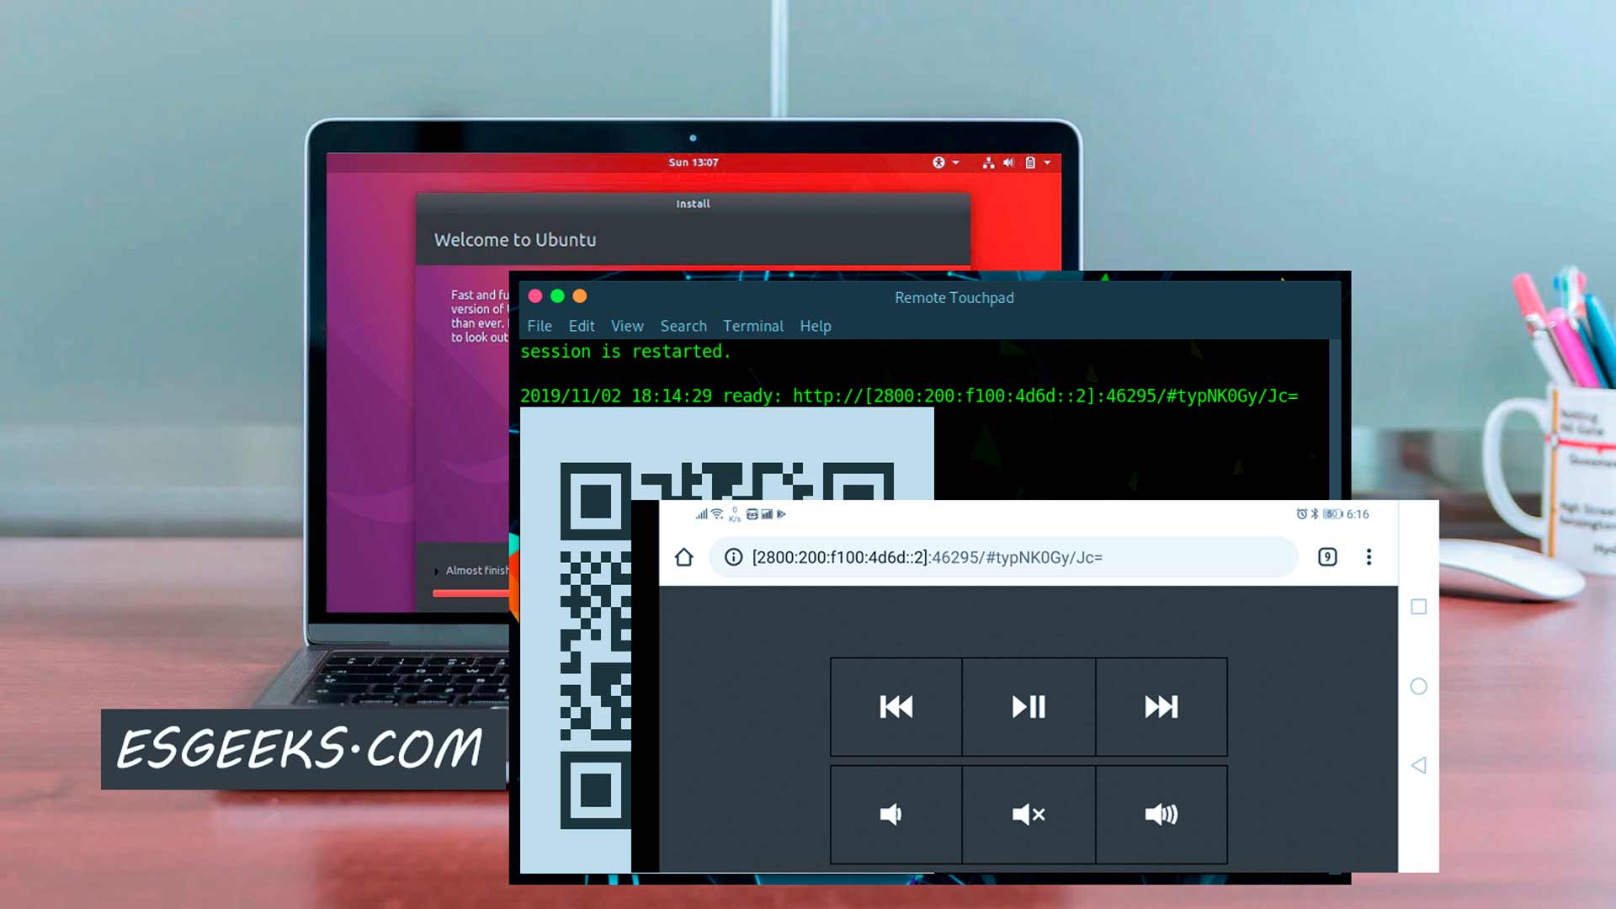This screenshot has width=1616, height=909.
Task: Toggle mute with the crossed speaker button
Action: 1028,813
